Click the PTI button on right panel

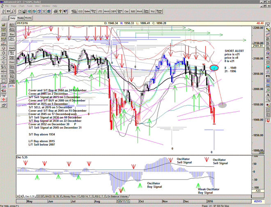[268, 76]
